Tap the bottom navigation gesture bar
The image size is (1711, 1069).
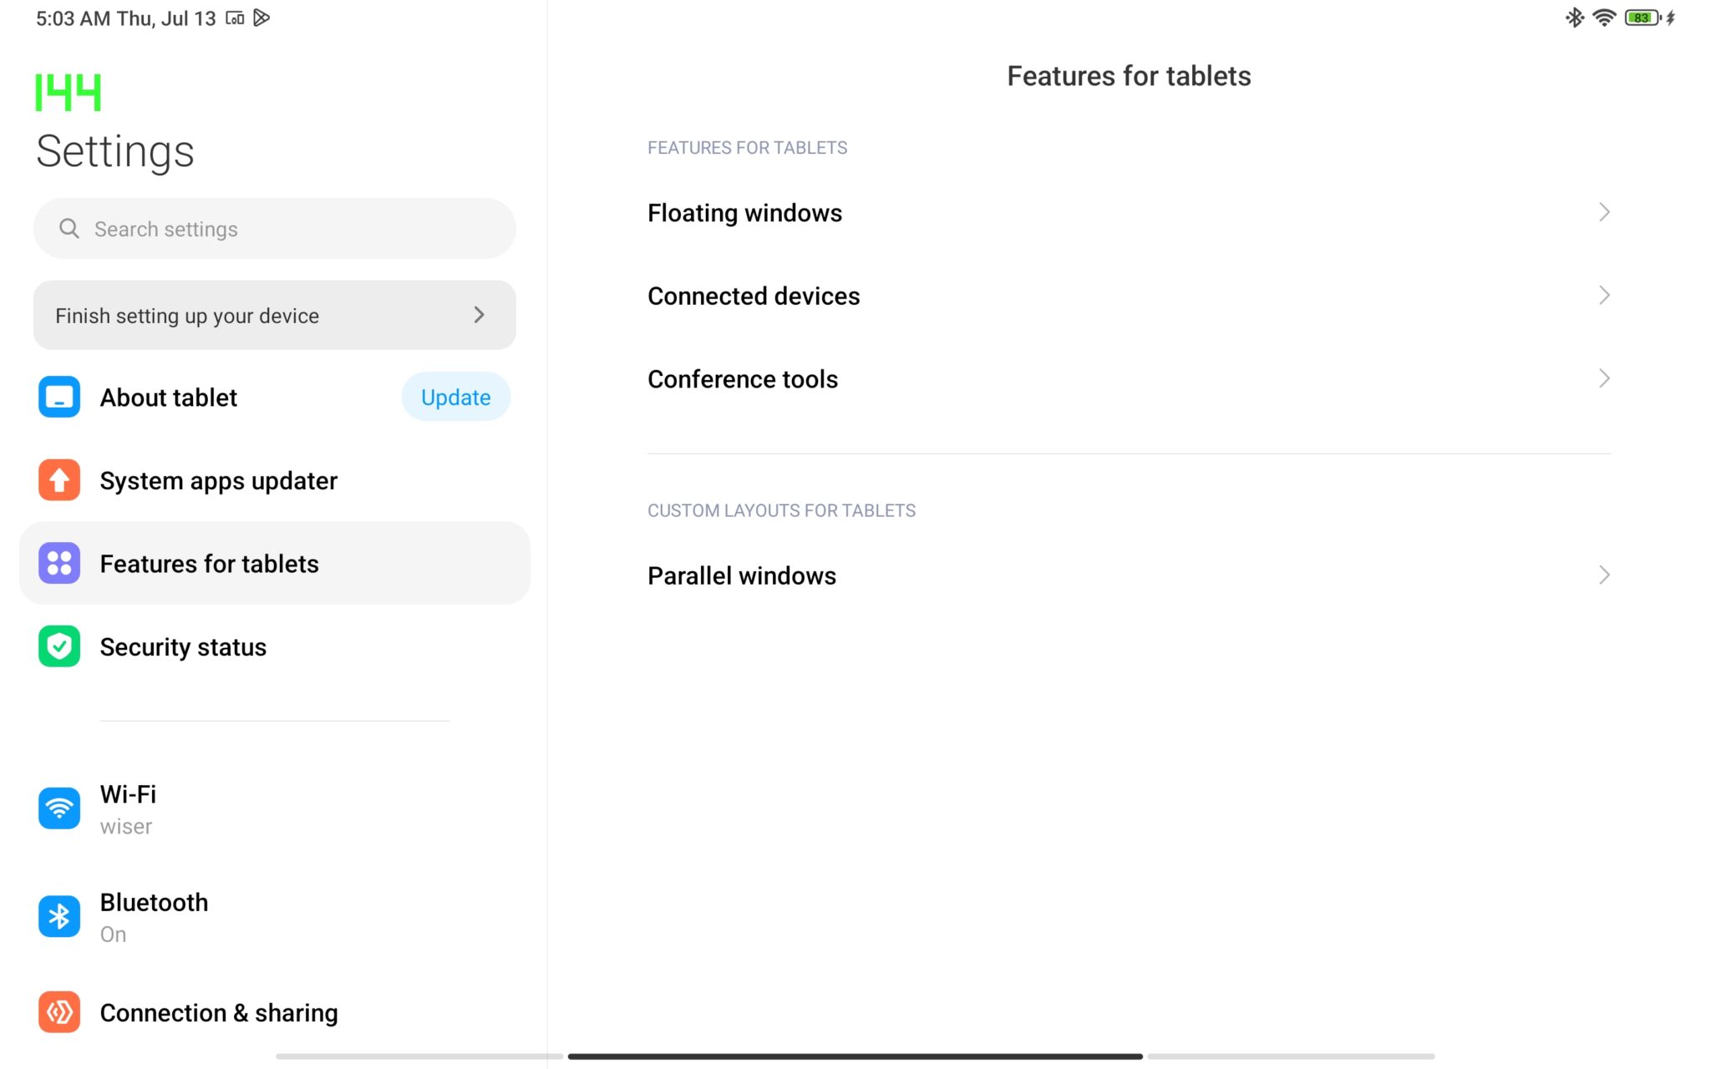(x=855, y=1056)
